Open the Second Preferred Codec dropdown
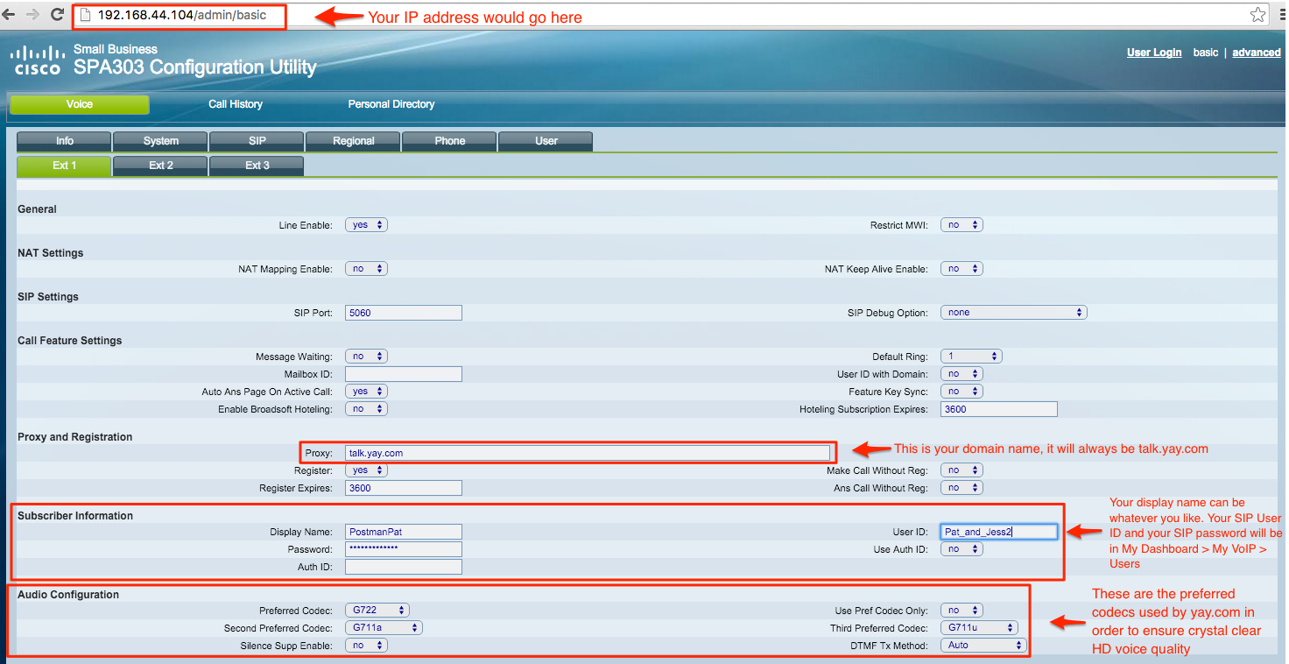The width and height of the screenshot is (1289, 664). tap(384, 628)
